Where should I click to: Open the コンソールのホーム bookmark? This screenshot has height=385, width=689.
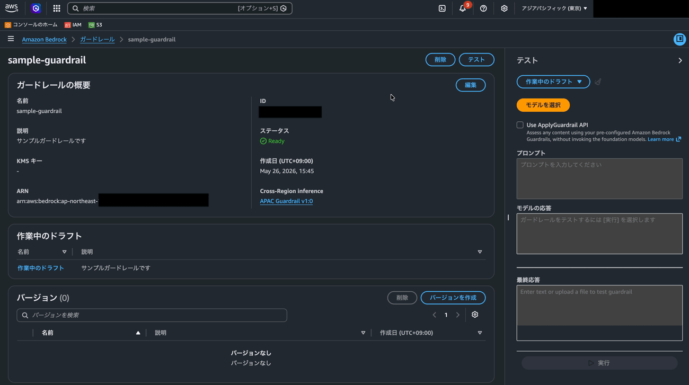pos(31,25)
